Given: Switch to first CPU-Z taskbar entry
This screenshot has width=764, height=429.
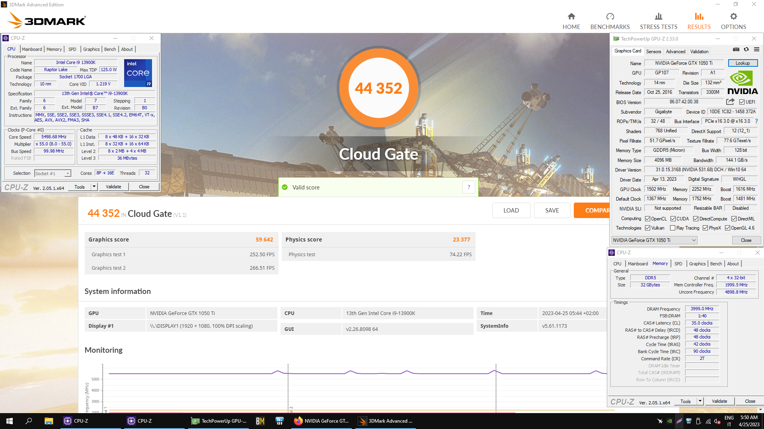Looking at the screenshot, I should 90,421.
